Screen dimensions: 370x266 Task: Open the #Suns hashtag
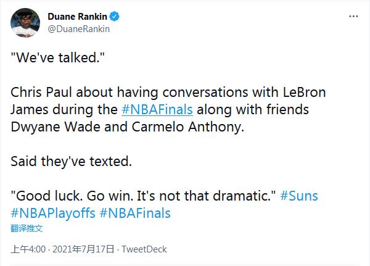(299, 197)
